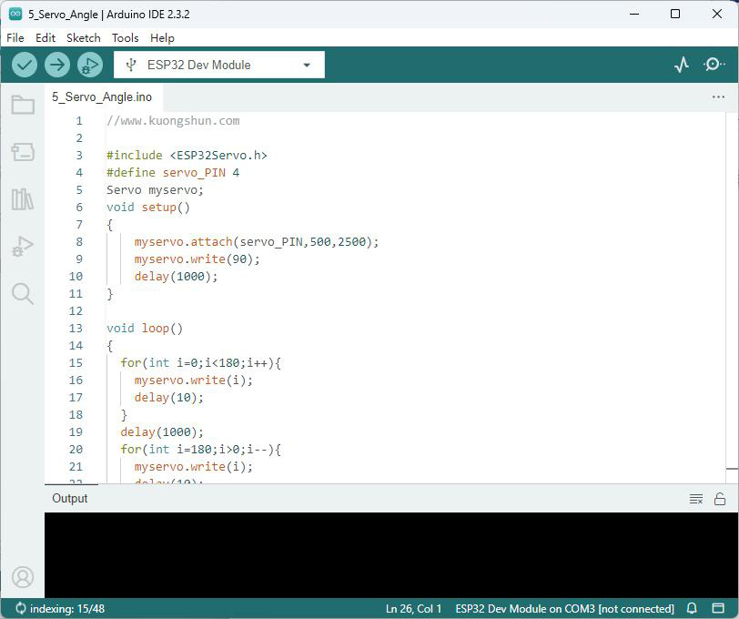Viewport: 739px width, 619px height.
Task: Open the tab options ellipsis menu
Action: pos(718,97)
